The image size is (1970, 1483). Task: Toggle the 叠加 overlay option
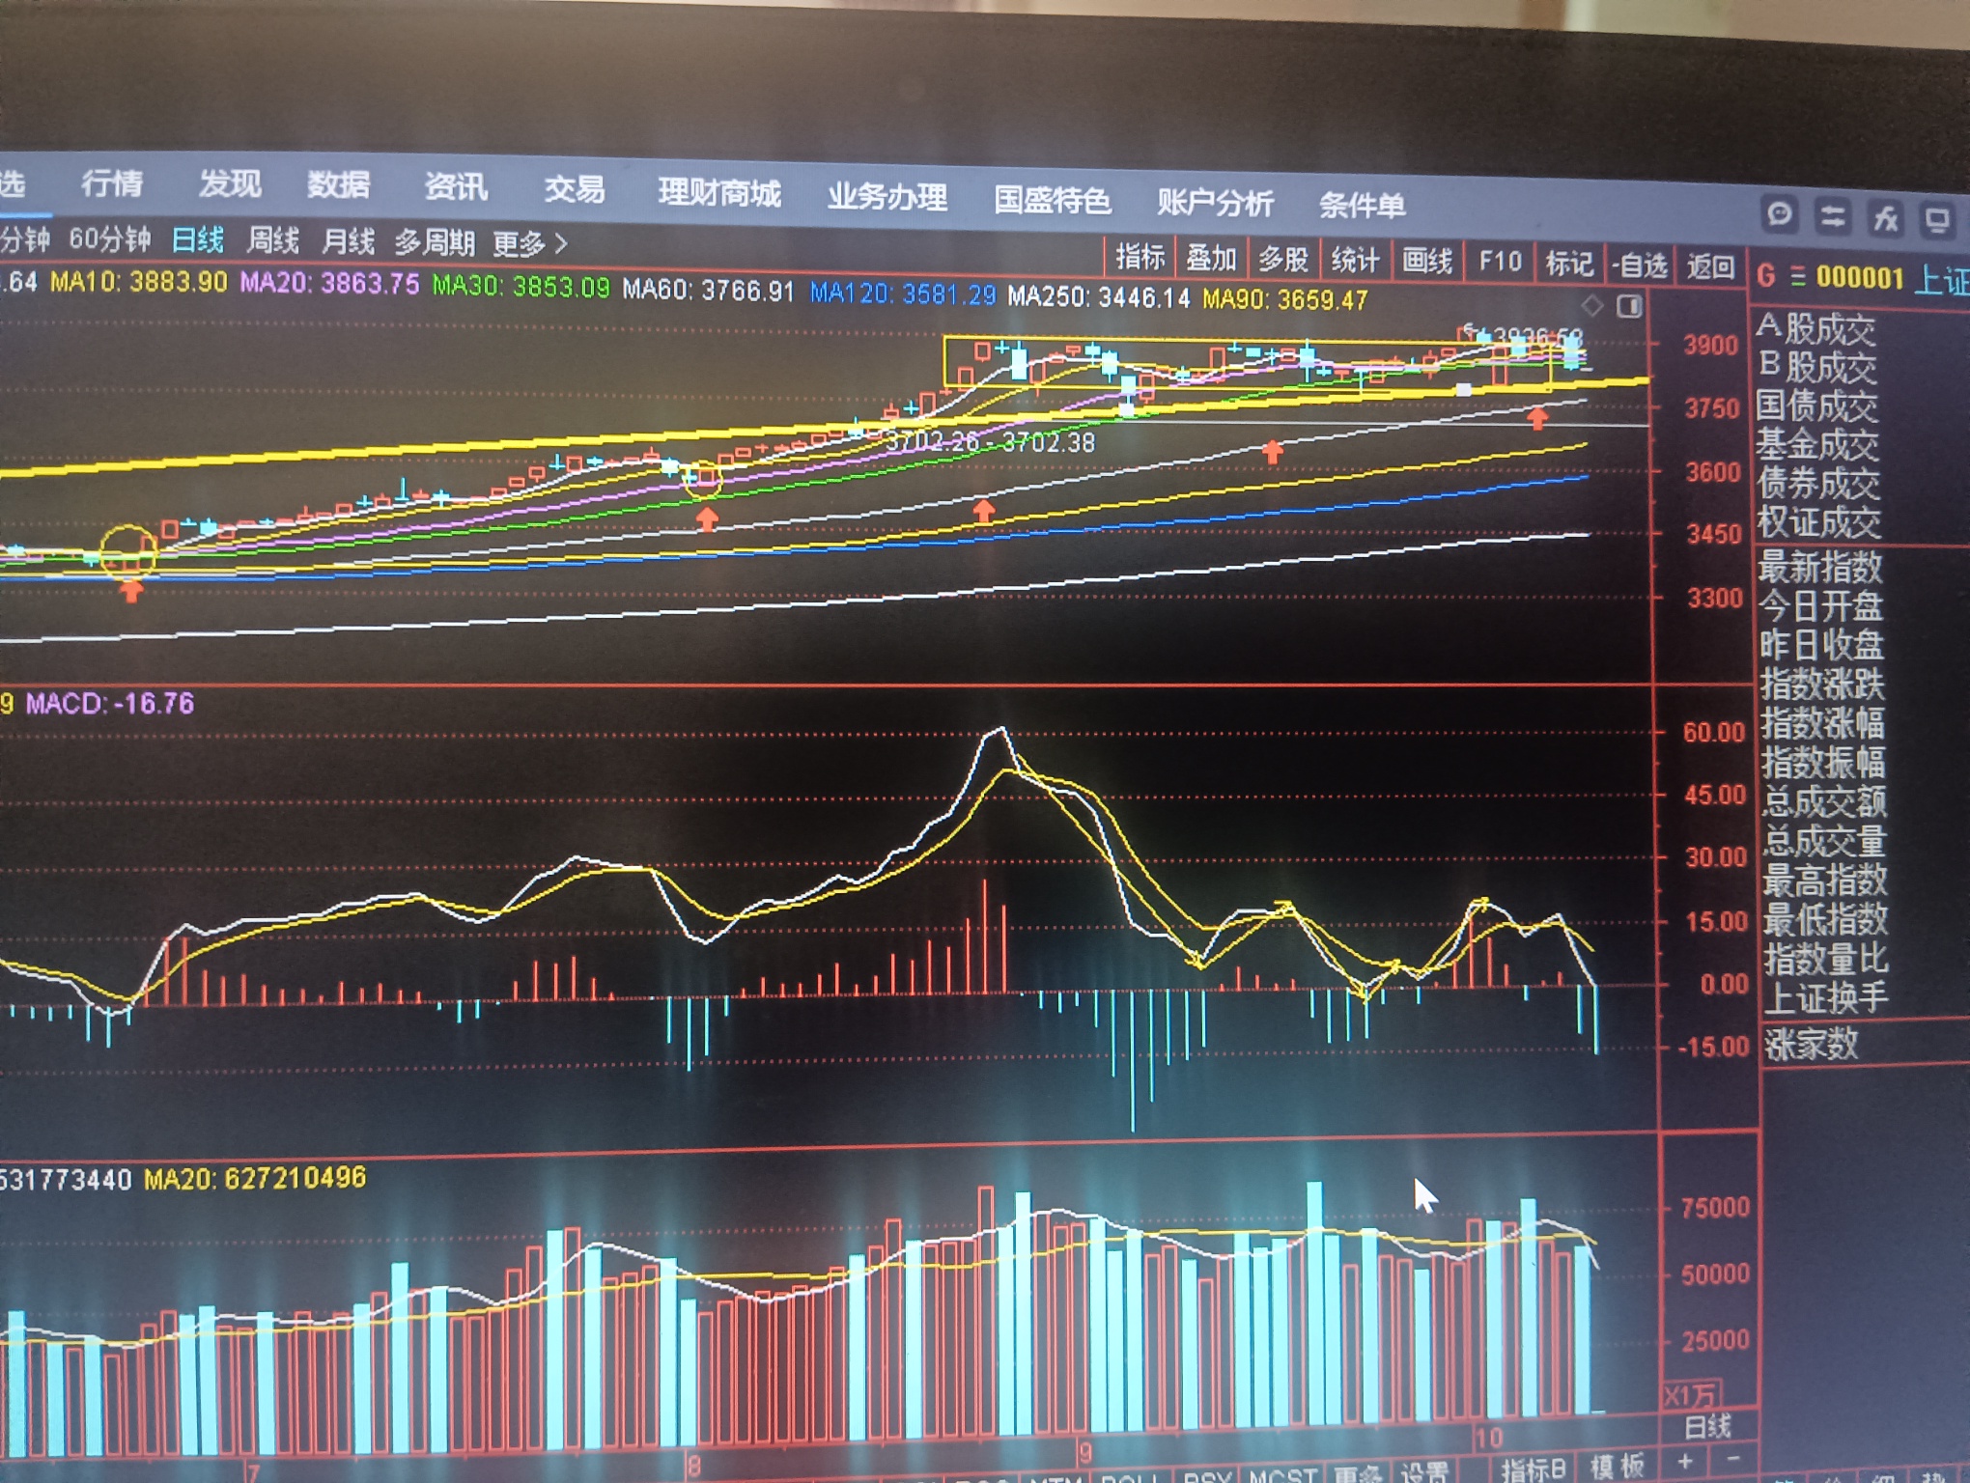(x=1211, y=259)
